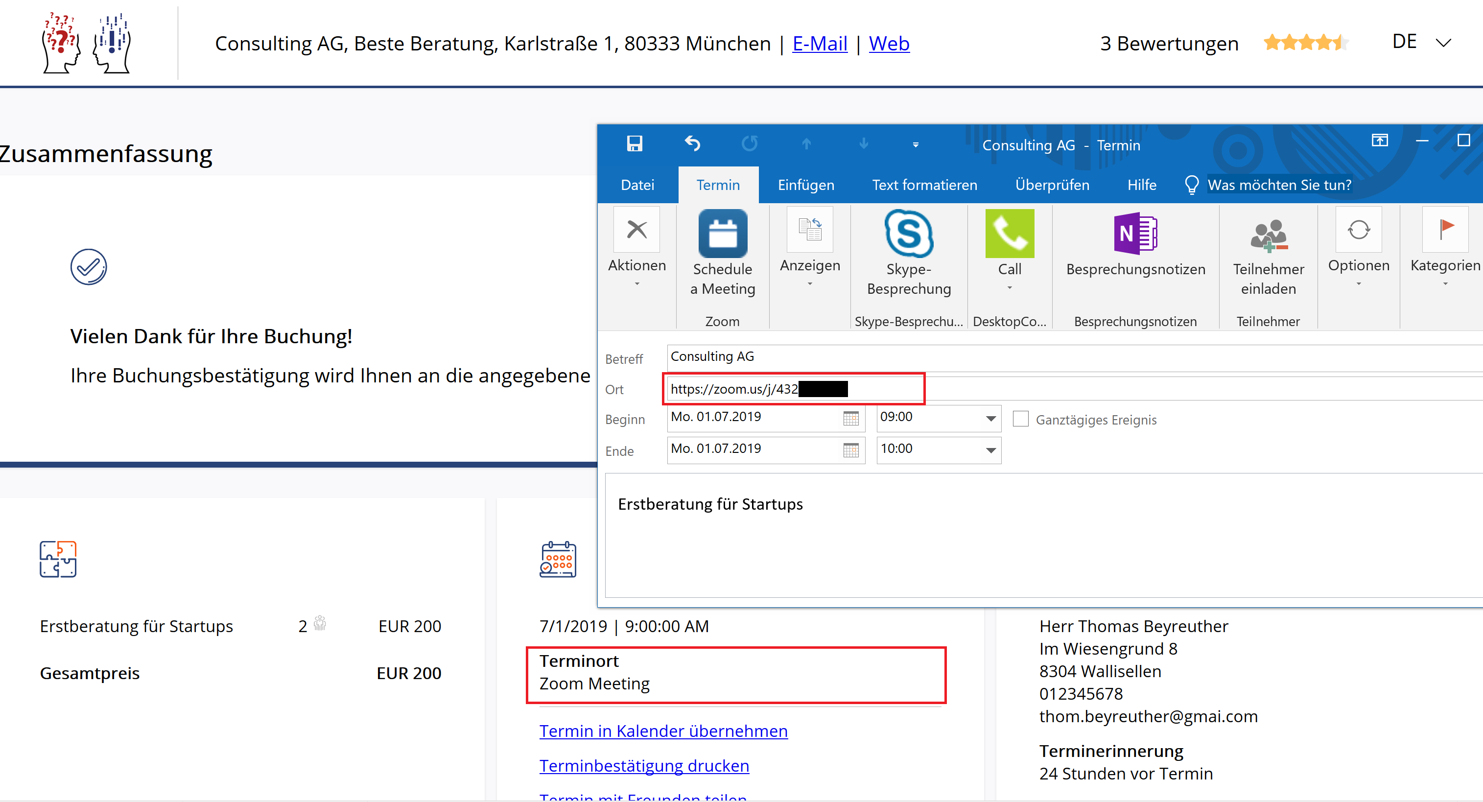Click the Ort field with zoom link

click(1074, 389)
